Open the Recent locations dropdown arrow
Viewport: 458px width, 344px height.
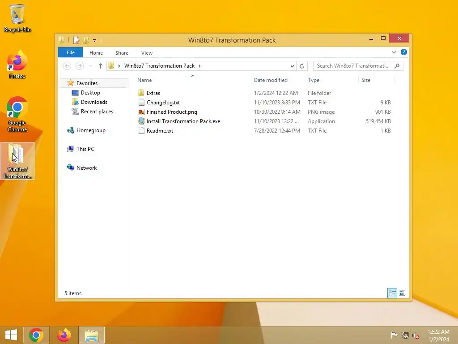[90, 66]
